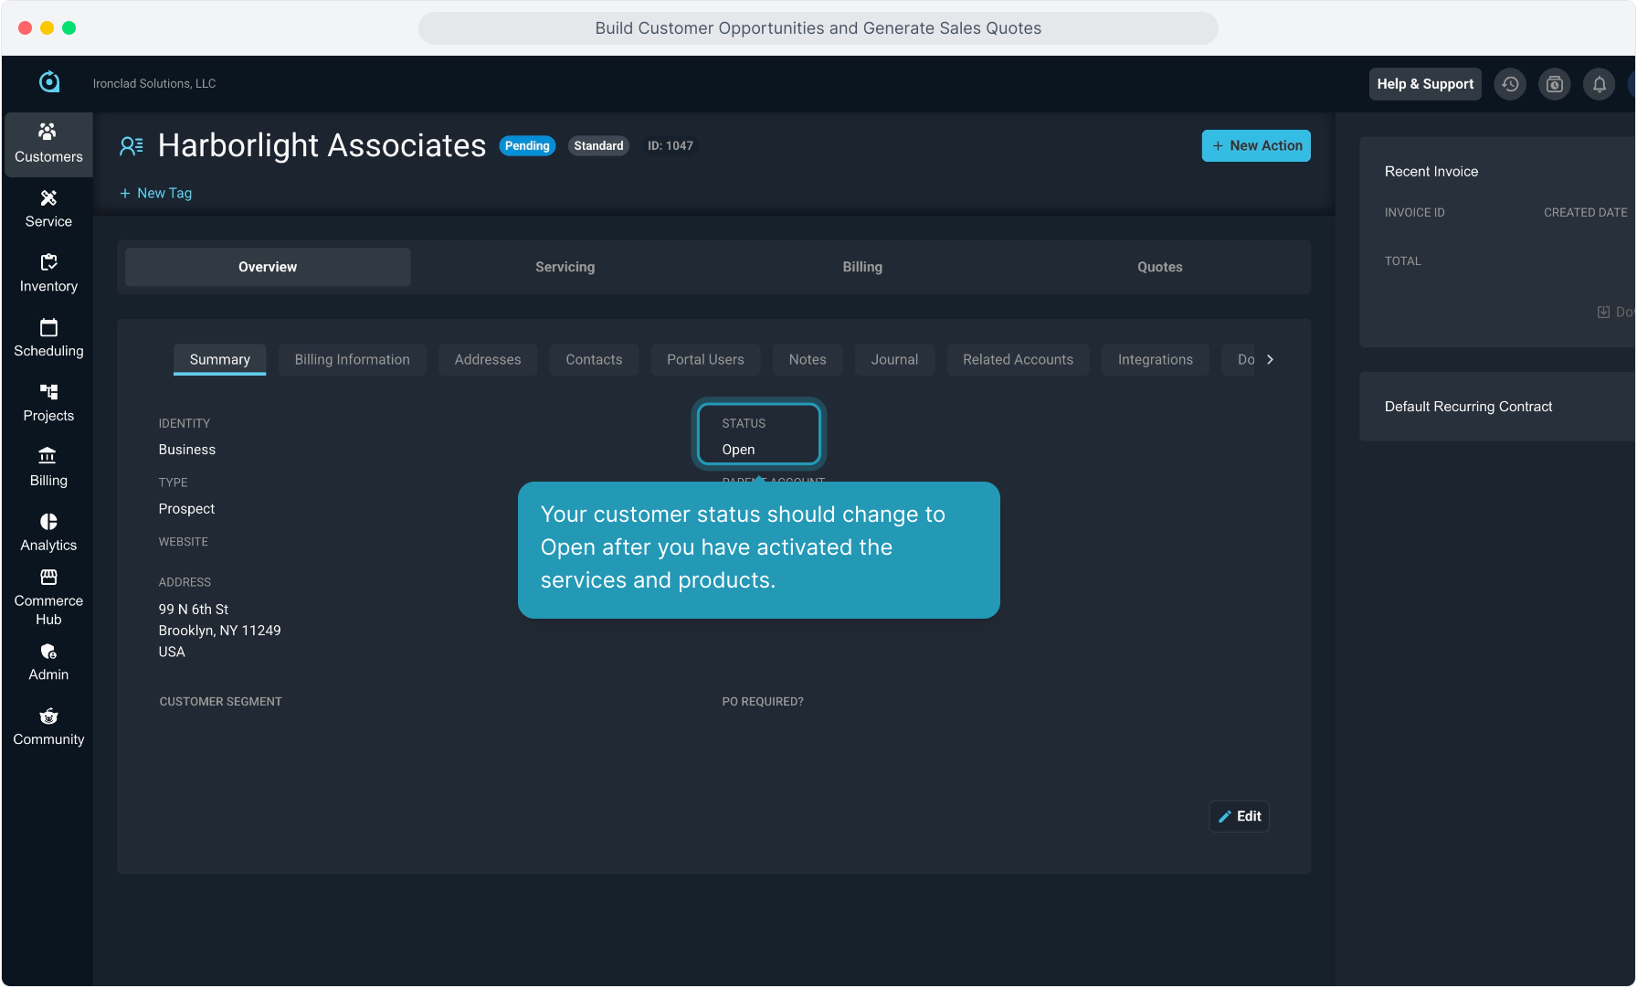Click the highlighted Status Open field
Screen dimensions: 1637x987
[x=758, y=435]
